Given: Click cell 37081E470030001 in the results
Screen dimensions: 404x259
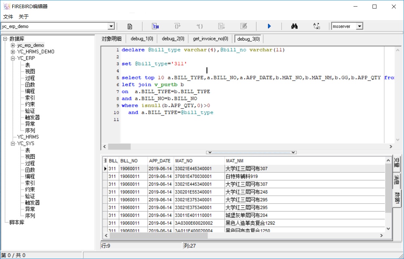Looking at the screenshot, I should 199,176.
